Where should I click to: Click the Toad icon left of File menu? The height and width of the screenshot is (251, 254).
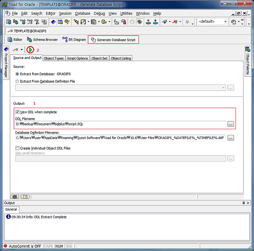coord(8,13)
